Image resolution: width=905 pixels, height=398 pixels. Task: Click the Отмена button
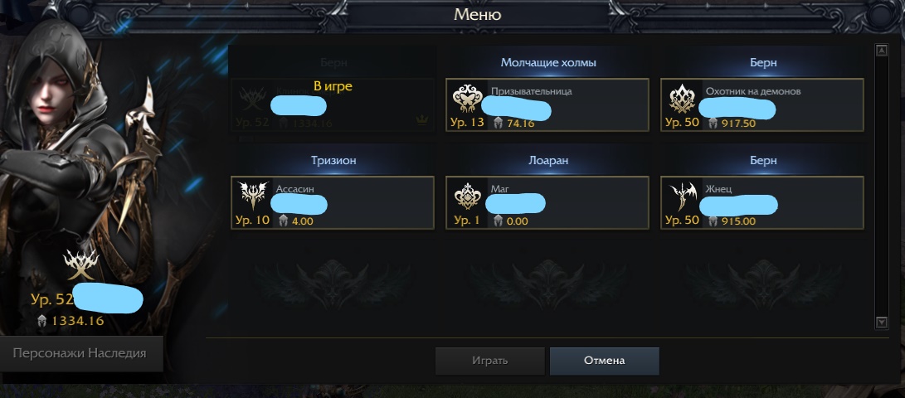point(604,361)
